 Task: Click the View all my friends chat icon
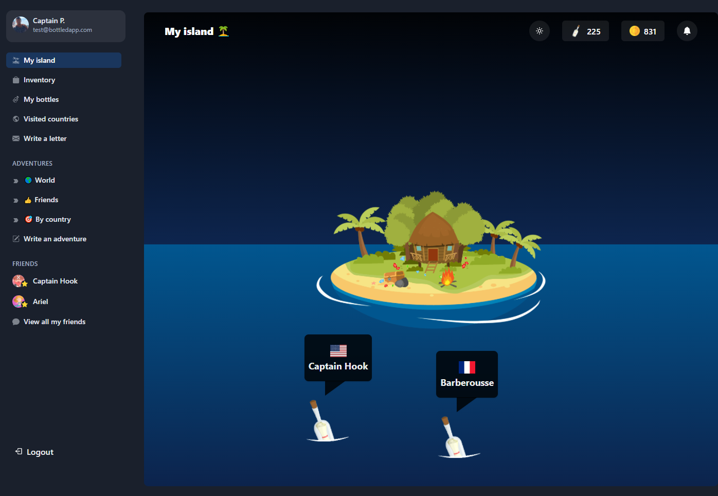16,322
